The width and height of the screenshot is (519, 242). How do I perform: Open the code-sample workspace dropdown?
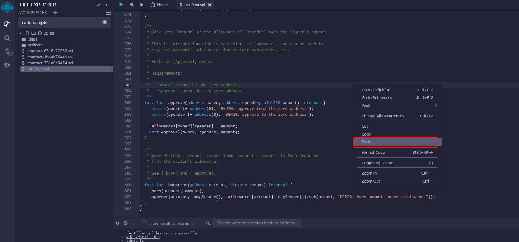[64, 23]
